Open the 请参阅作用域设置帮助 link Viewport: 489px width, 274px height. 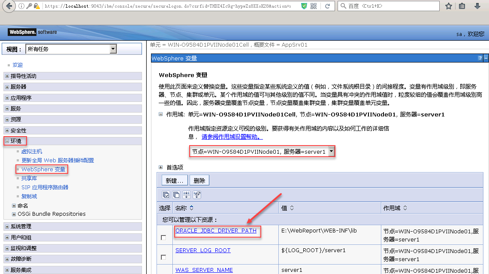pos(232,137)
